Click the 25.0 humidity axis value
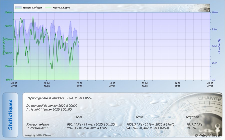Image resolution: width=225 pixels, height=140 pixels. (x=214, y=63)
